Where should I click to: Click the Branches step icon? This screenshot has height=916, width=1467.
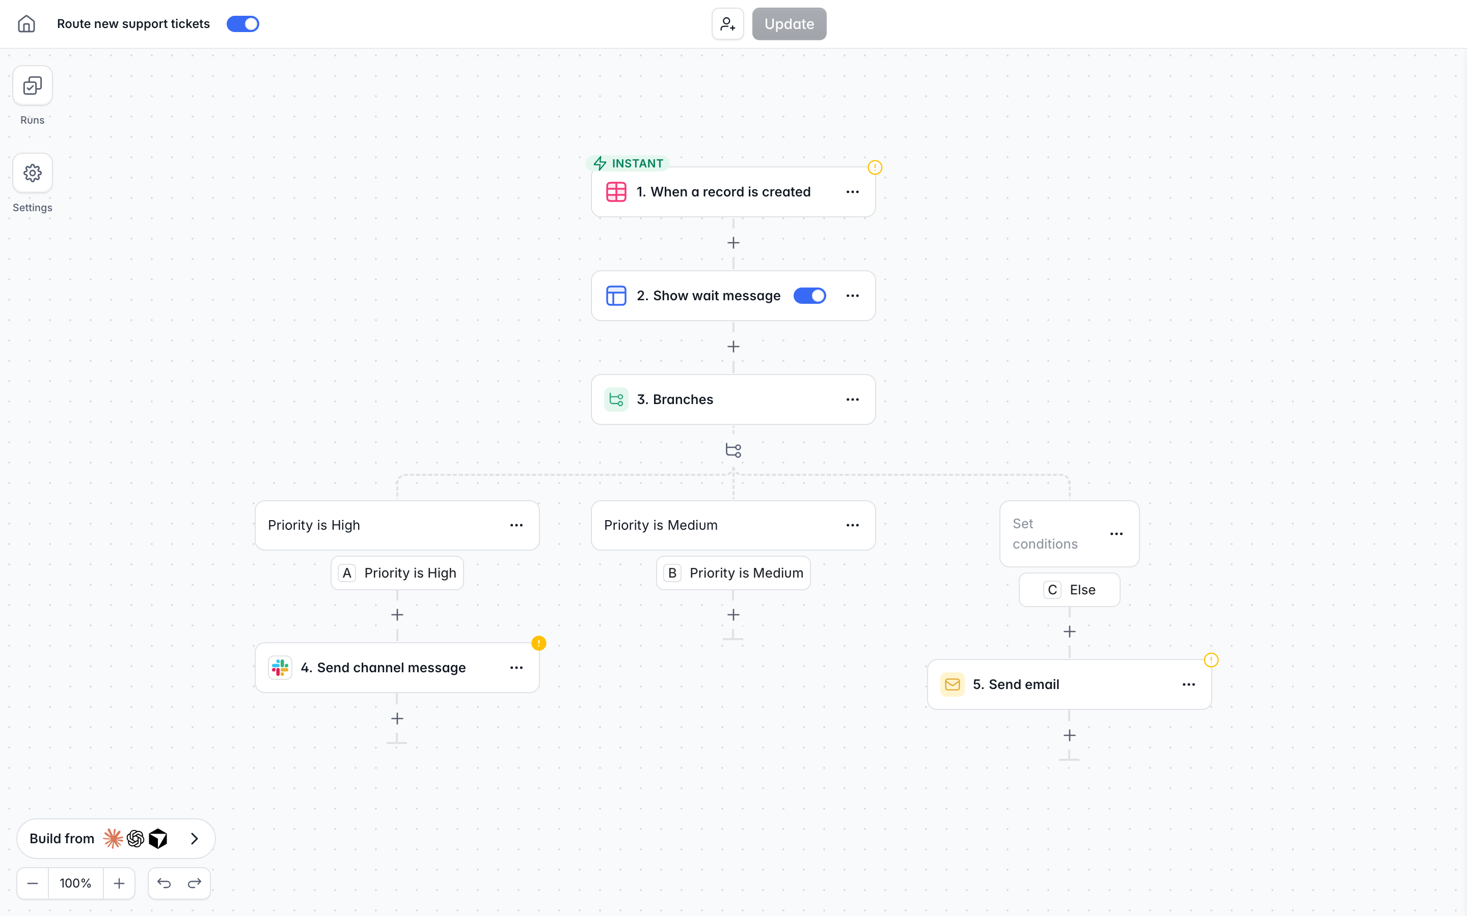pyautogui.click(x=616, y=399)
